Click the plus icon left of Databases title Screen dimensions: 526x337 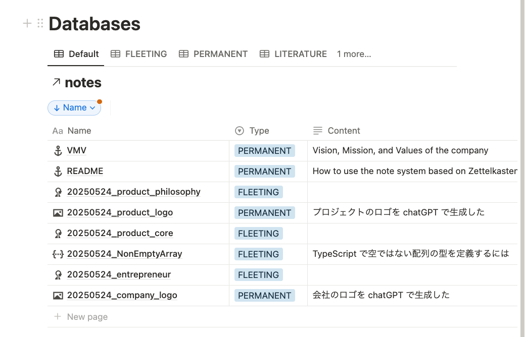[27, 23]
